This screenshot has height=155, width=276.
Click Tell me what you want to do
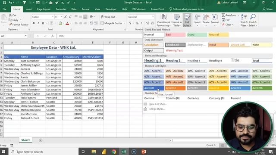[187, 9]
